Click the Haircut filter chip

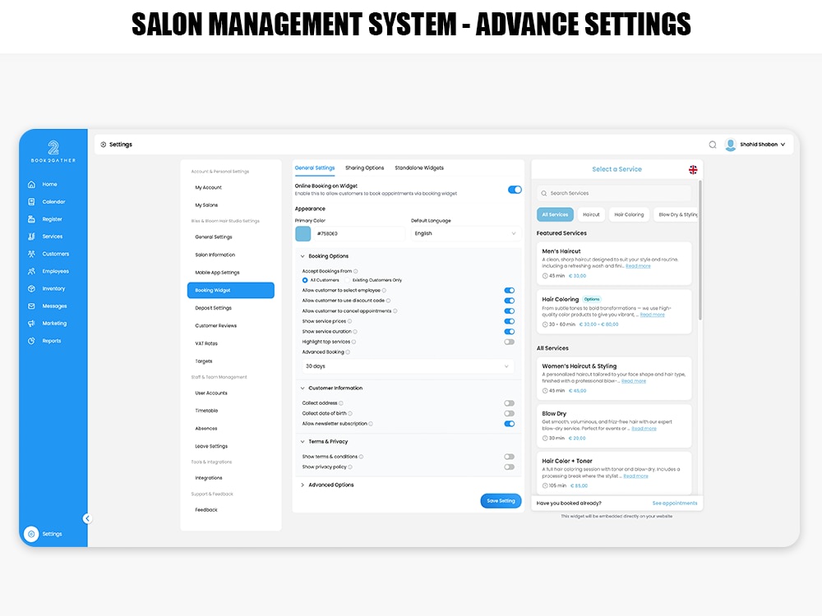pyautogui.click(x=591, y=214)
